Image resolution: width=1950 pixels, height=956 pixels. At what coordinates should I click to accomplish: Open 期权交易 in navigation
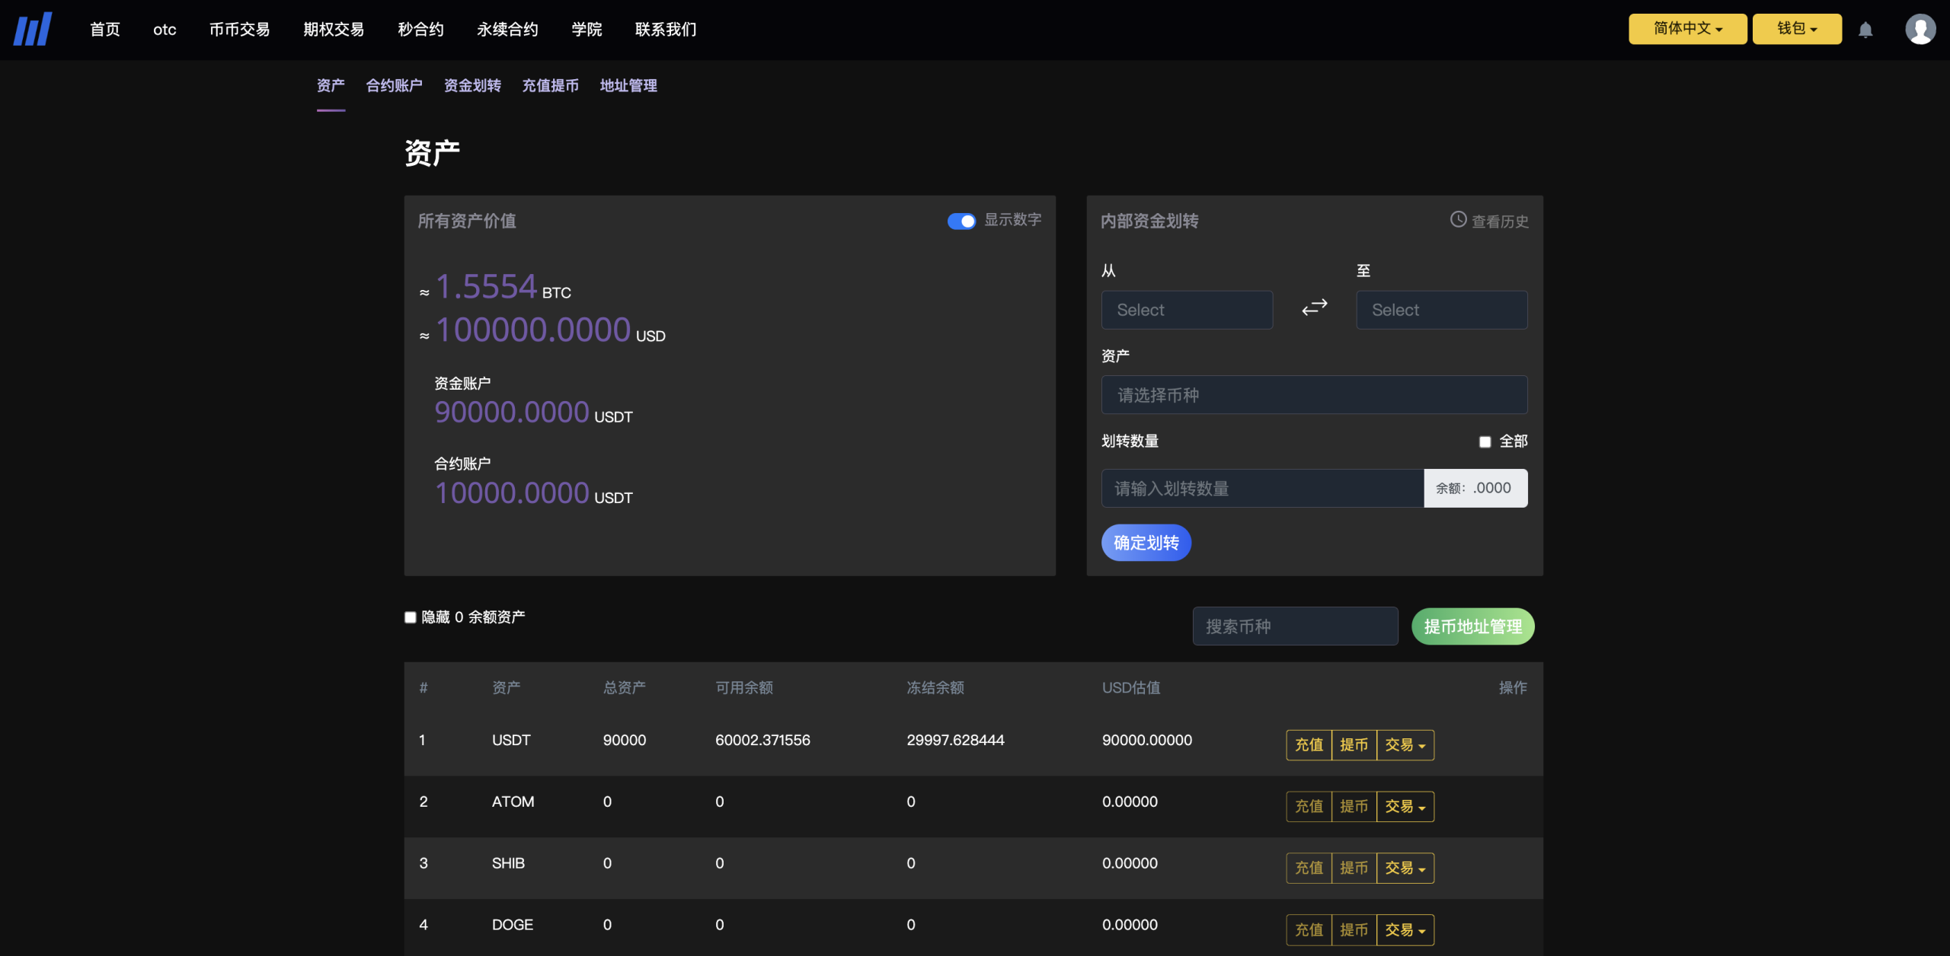[334, 30]
